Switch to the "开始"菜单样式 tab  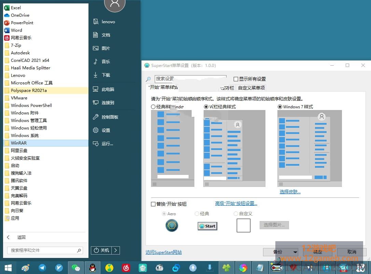163,87
